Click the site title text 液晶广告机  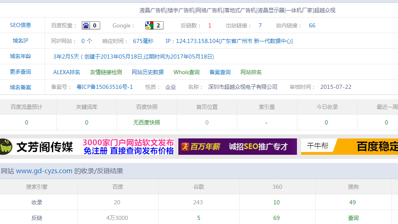(153, 10)
